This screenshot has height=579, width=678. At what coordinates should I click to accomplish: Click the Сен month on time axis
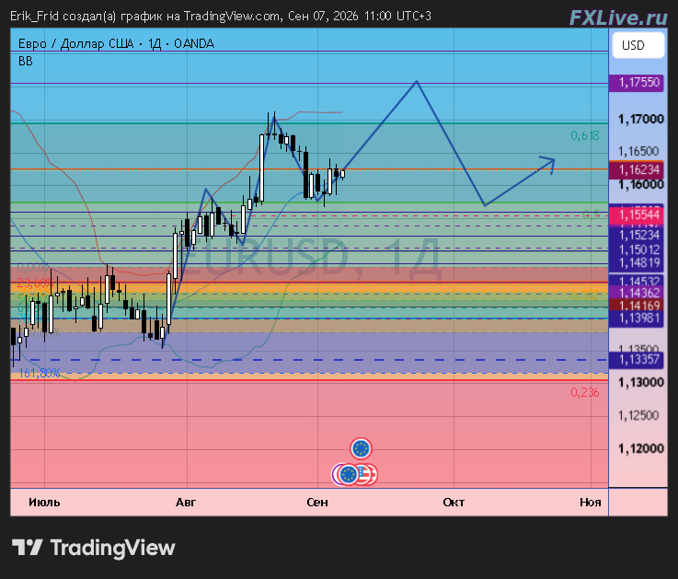coord(317,502)
